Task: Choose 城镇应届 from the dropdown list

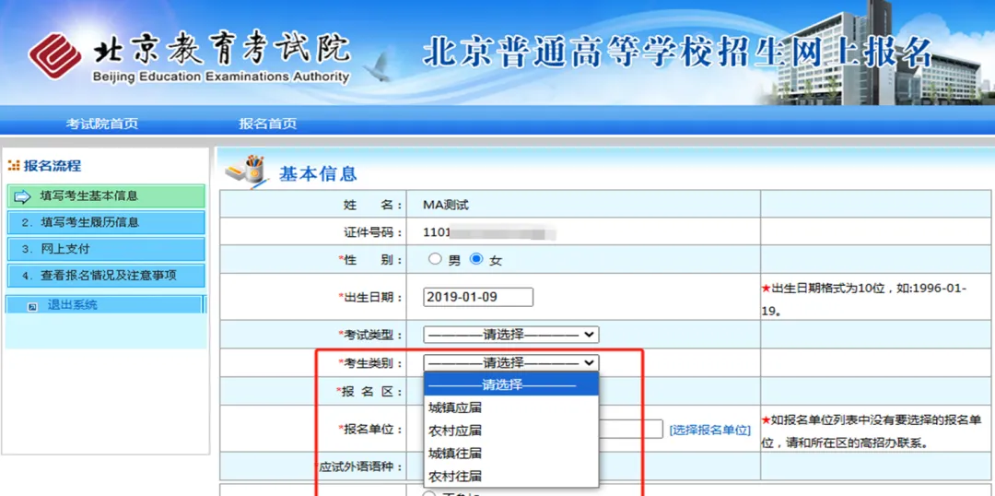Action: coord(511,407)
